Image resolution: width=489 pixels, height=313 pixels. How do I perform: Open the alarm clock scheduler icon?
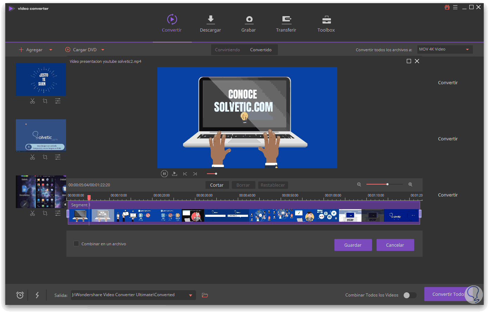point(20,295)
